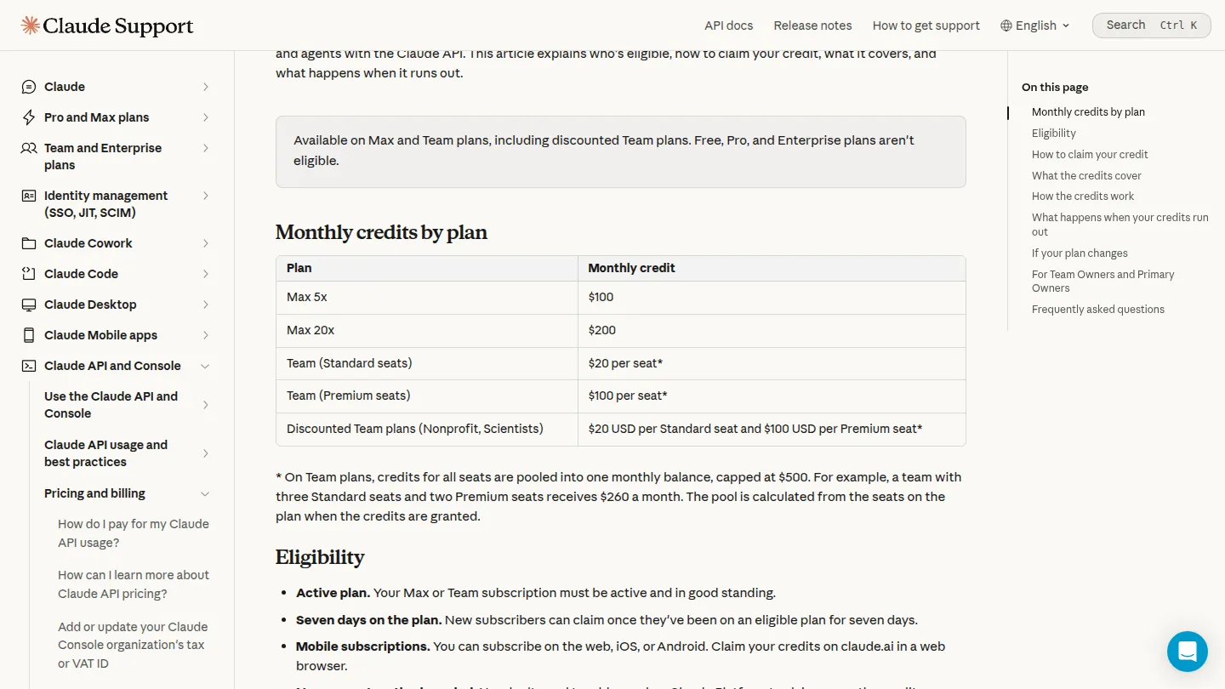Click the Identity management ID card icon

pos(29,196)
